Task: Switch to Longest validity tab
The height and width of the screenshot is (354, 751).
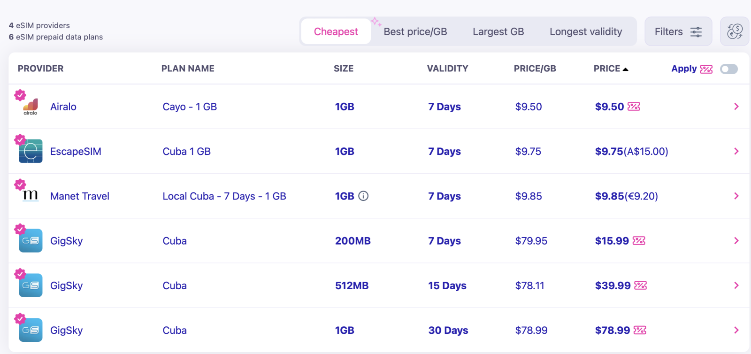Action: (x=585, y=31)
